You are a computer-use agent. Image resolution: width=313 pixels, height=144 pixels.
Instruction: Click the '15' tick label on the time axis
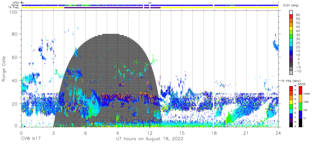coord(182,133)
